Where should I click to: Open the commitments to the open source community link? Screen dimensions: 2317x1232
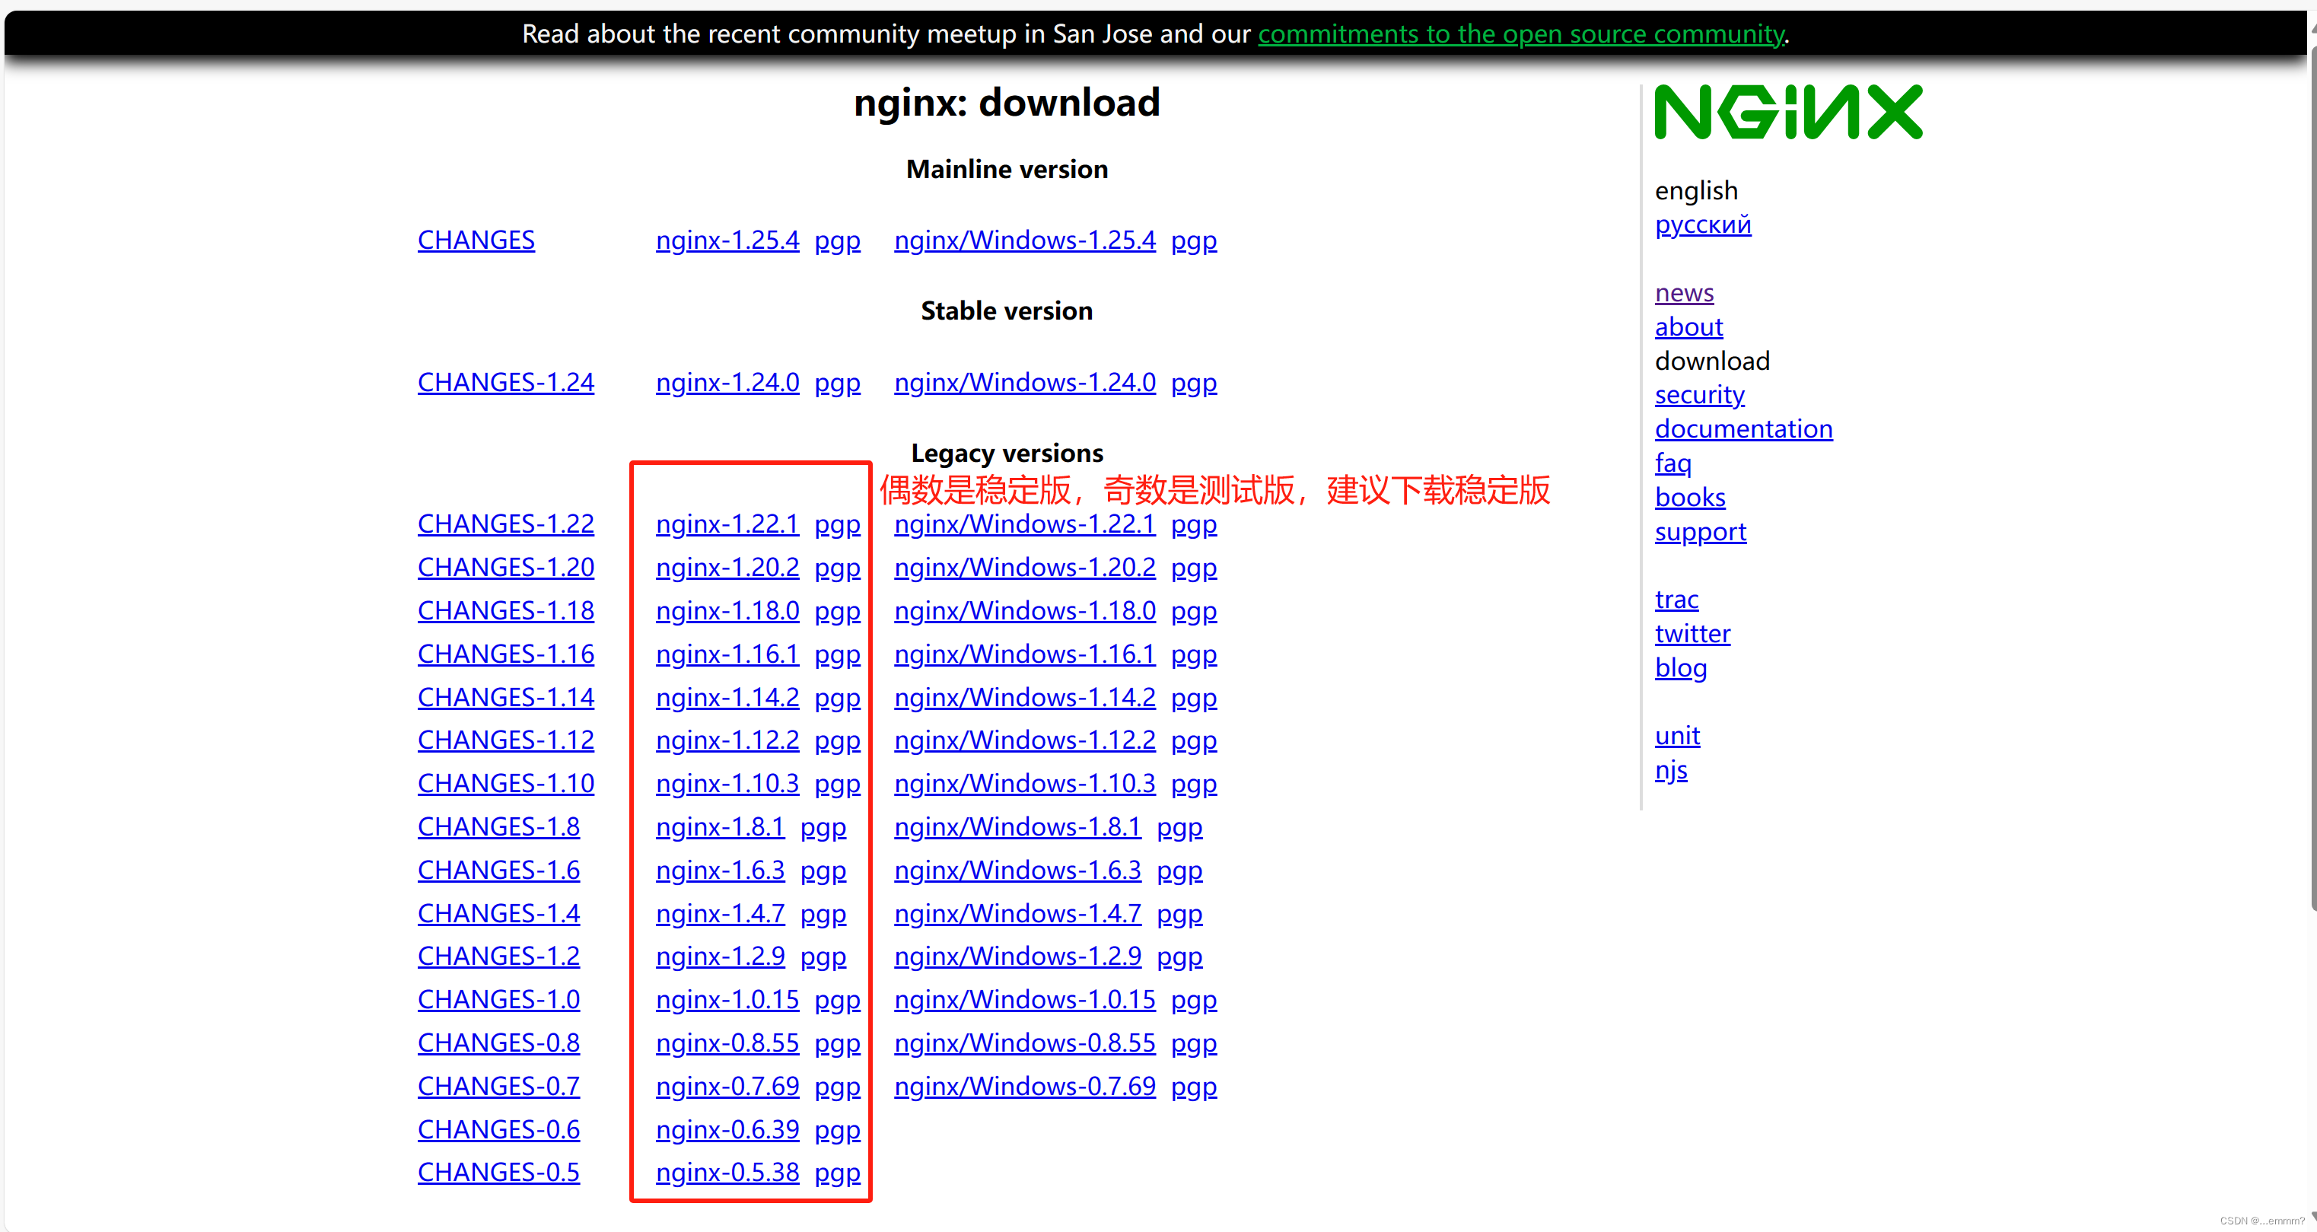pyautogui.click(x=1521, y=33)
